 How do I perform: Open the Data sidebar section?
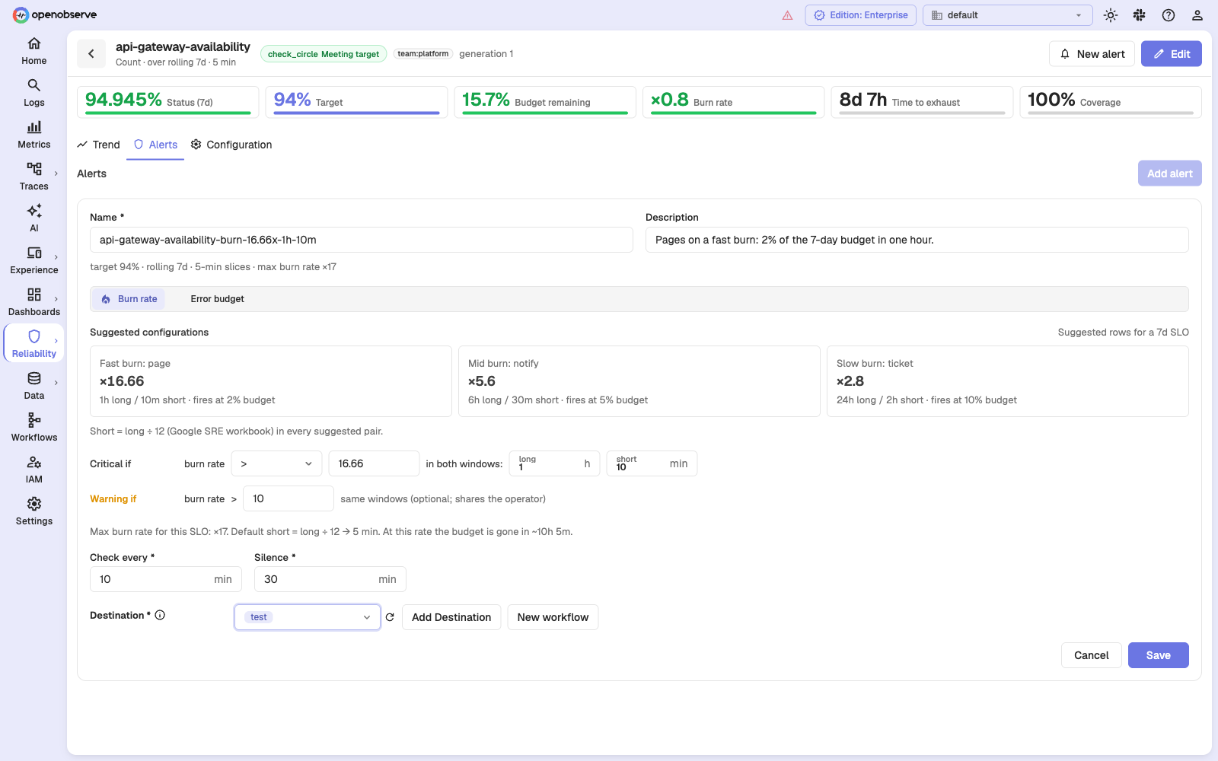point(33,386)
